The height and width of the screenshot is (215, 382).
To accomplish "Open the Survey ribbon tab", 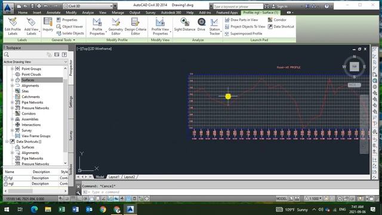I will [150, 13].
